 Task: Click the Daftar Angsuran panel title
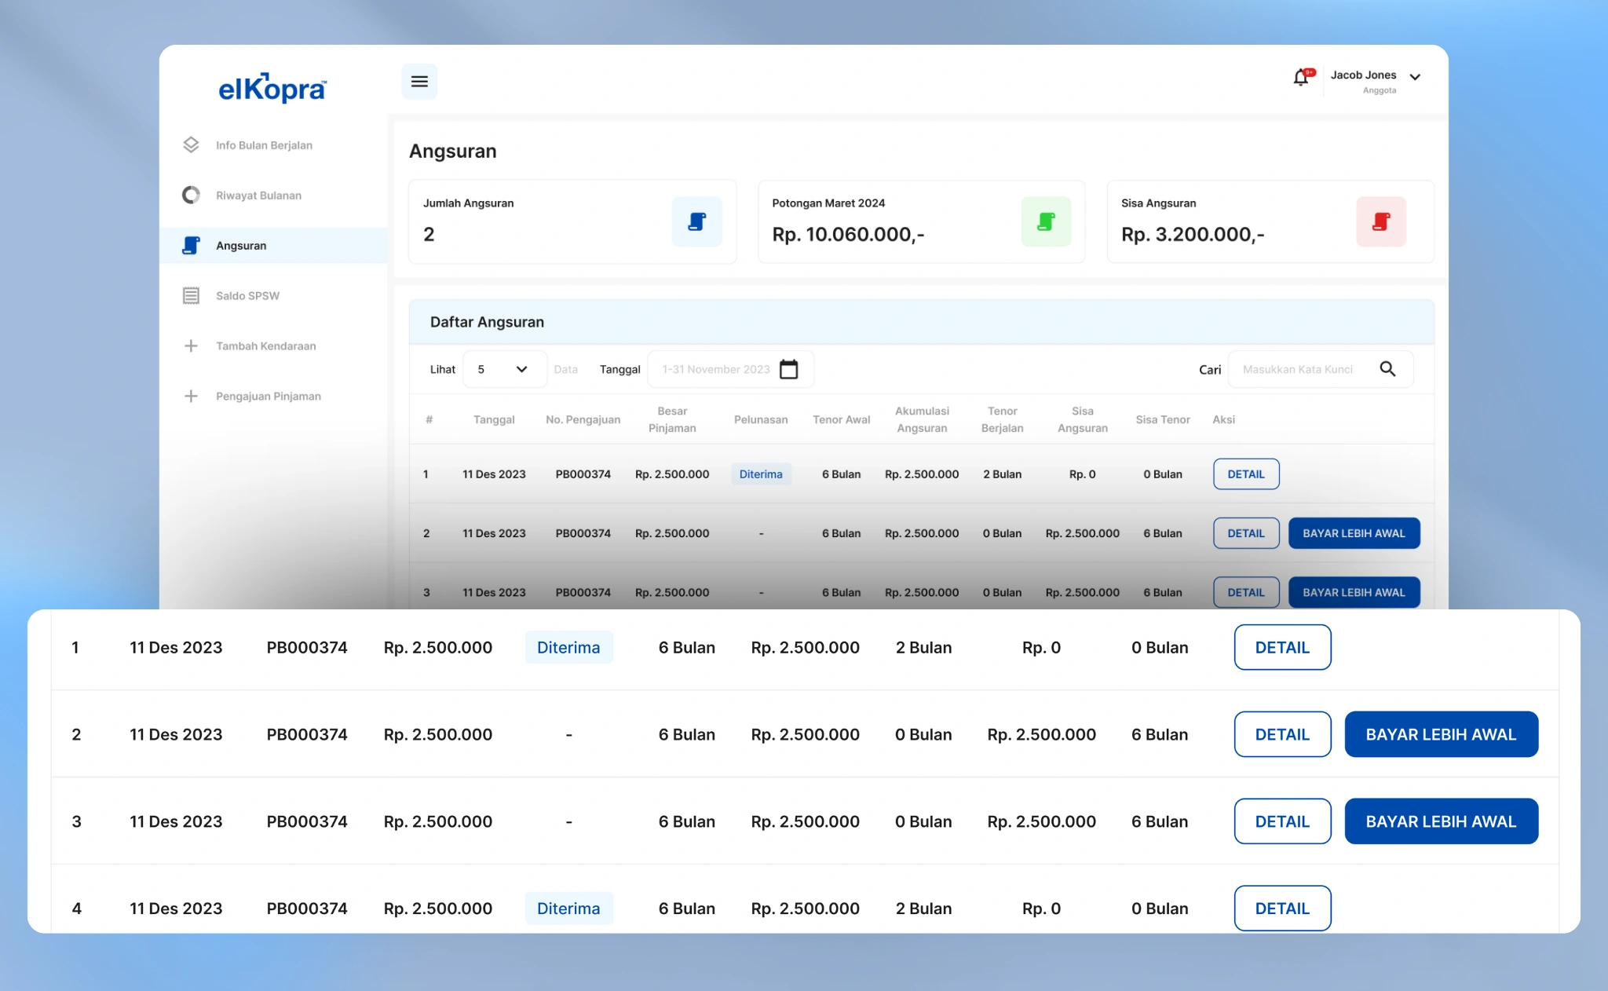487,322
